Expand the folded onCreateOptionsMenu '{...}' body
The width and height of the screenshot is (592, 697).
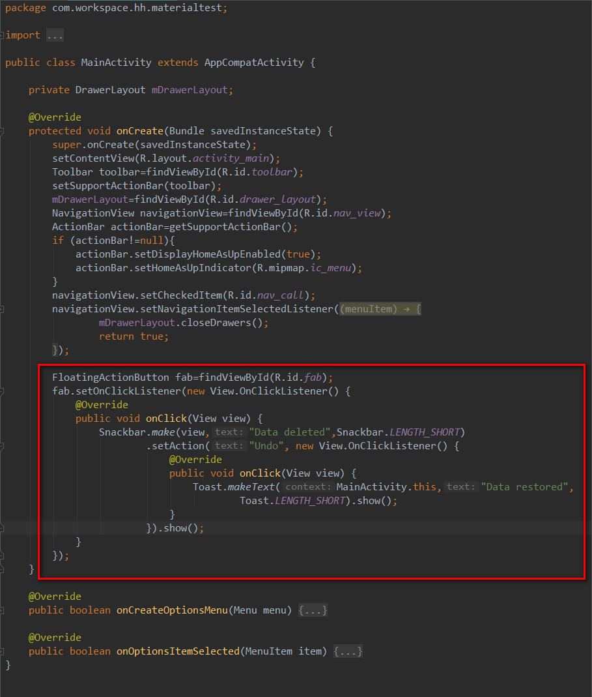pyautogui.click(x=313, y=610)
